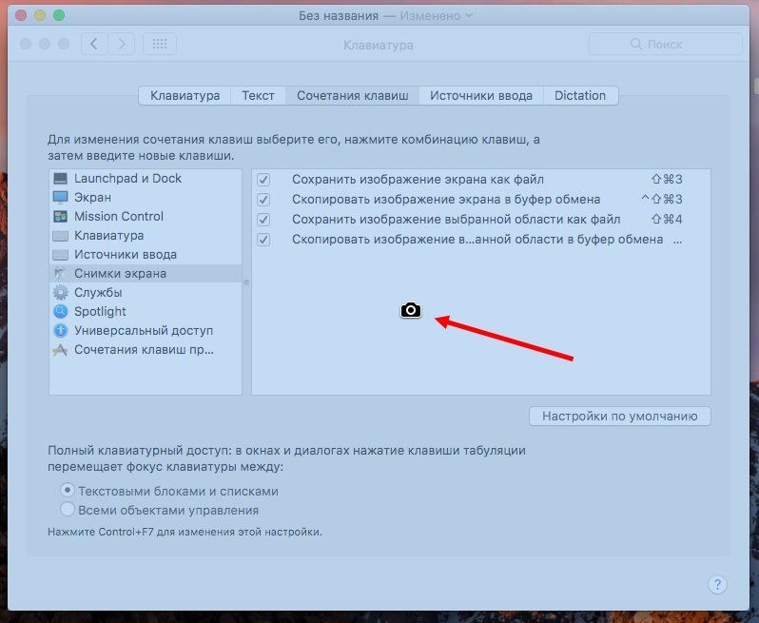Viewport: 759px width, 623px height.
Task: Uncheck Скопировать изображение в...анной области в буфер
Action: point(263,239)
